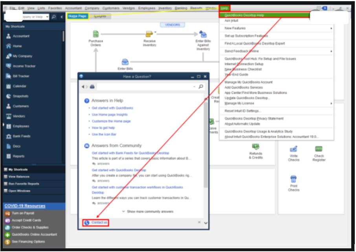Screen dimensions: 356x252
Task: Open the Vendors menu in menu bar
Action: coord(128,8)
